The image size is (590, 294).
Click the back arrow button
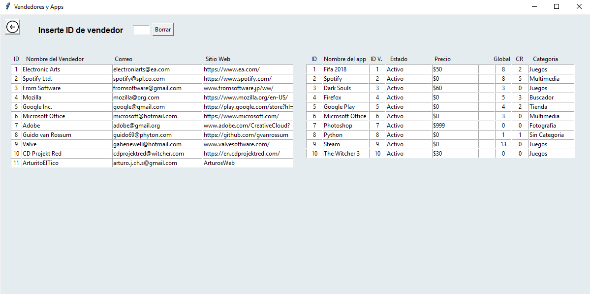coord(12,27)
